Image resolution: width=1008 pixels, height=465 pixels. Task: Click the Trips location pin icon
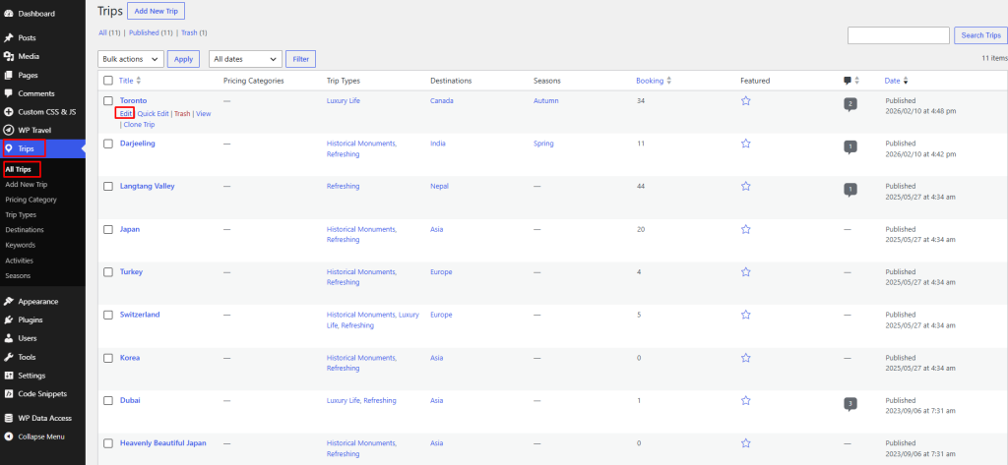point(9,149)
